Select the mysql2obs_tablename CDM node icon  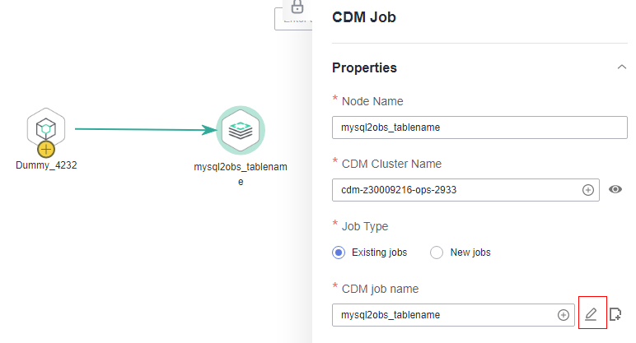tap(241, 131)
